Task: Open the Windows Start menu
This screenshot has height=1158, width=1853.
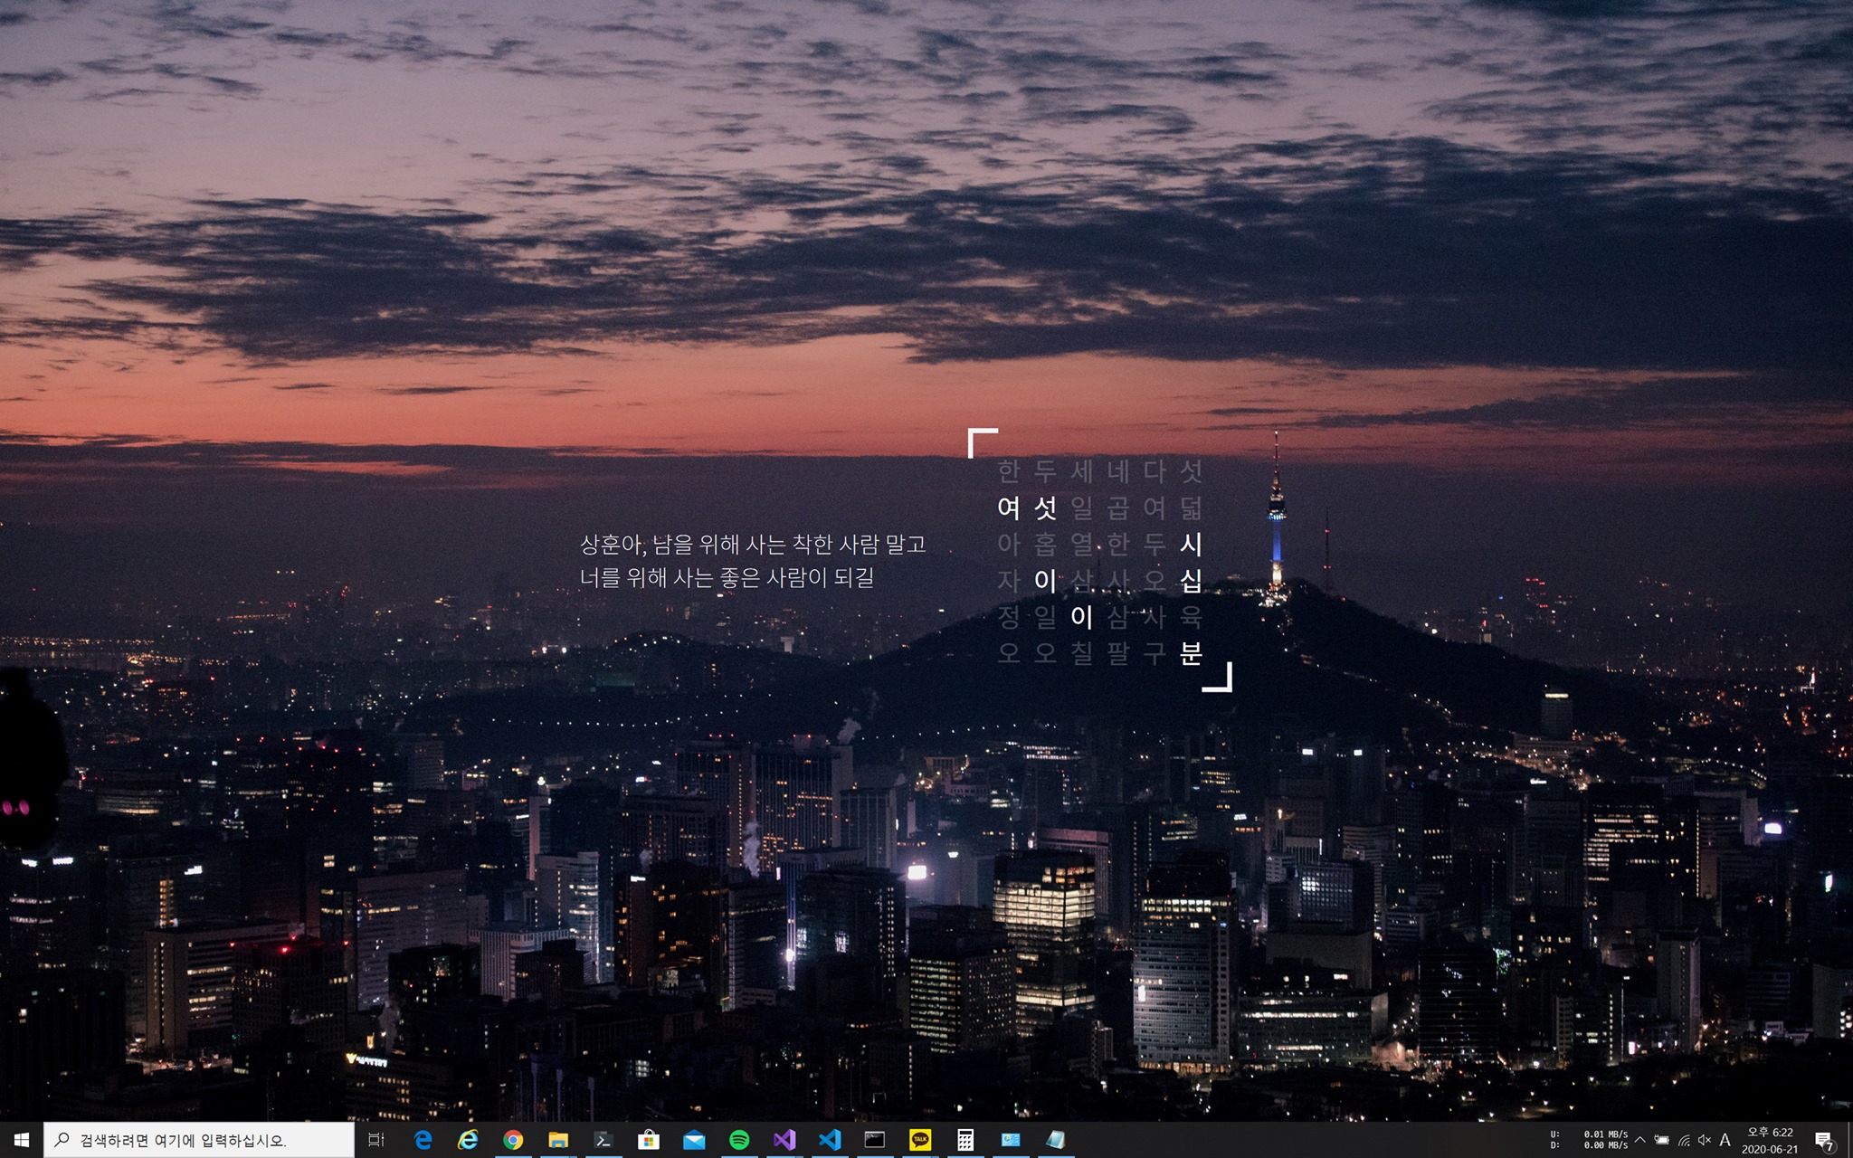Action: click(22, 1140)
